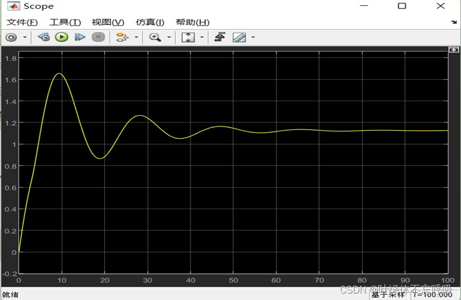Click the MATLAB logo in title bar
The width and height of the screenshot is (461, 300).
tap(13, 6)
